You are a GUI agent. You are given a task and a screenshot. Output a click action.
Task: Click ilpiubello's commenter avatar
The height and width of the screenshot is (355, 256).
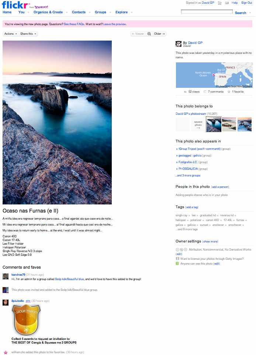coord(6,302)
